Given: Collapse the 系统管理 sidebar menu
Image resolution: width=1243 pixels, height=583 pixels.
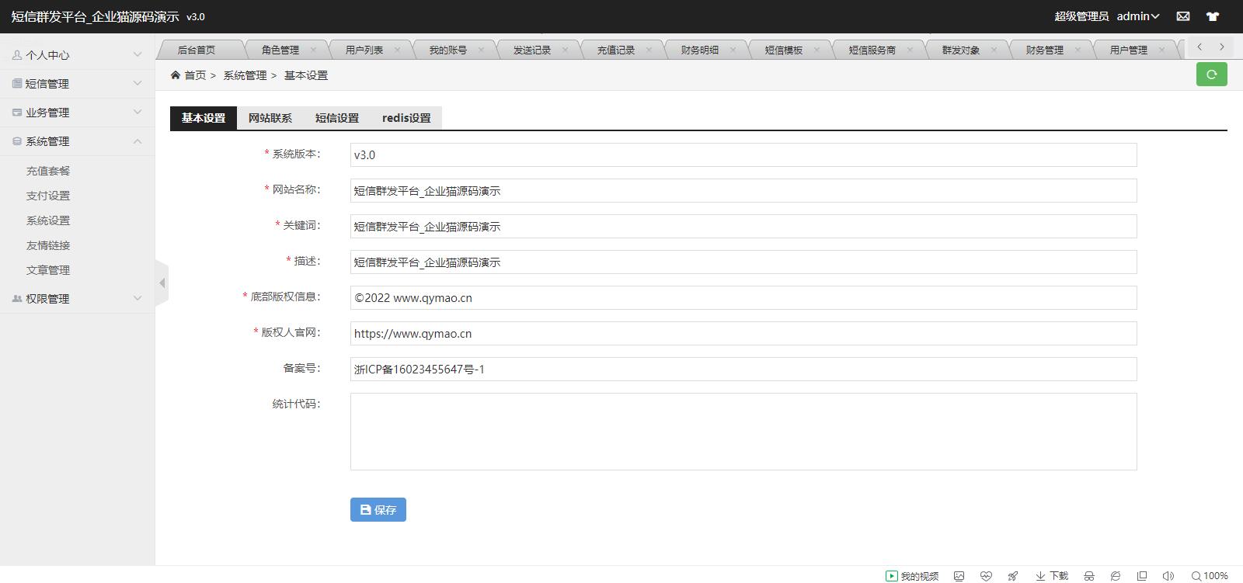Looking at the screenshot, I should click(78, 141).
